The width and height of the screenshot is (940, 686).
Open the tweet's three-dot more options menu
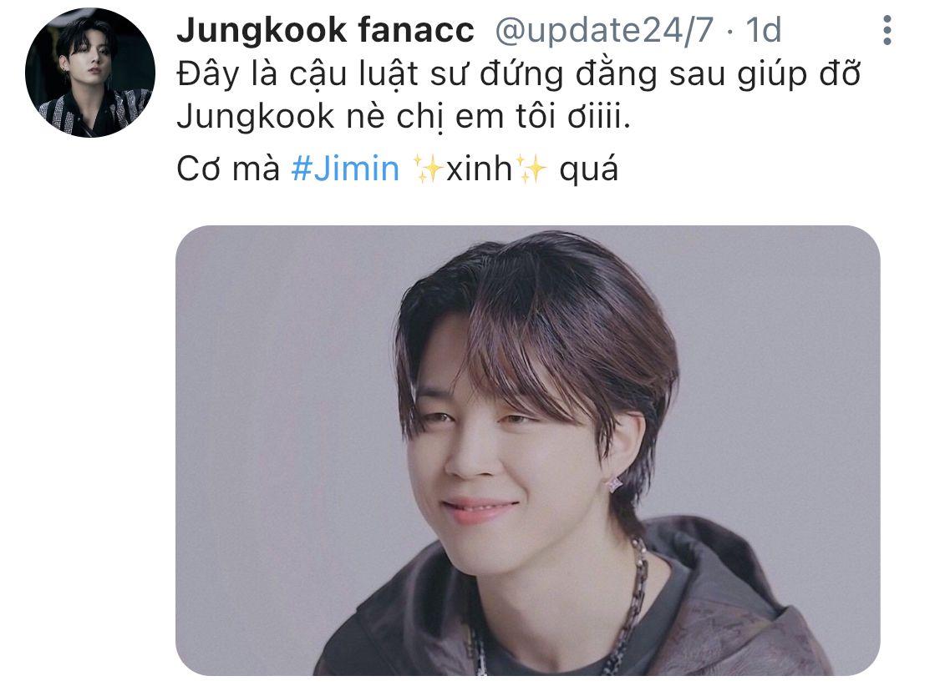pos(887,30)
